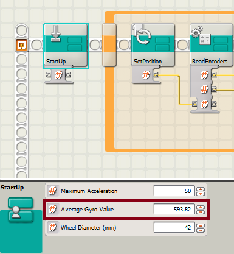Click the third ReadEncoders hub output plug
The image size is (234, 254).
pyautogui.click(x=214, y=104)
